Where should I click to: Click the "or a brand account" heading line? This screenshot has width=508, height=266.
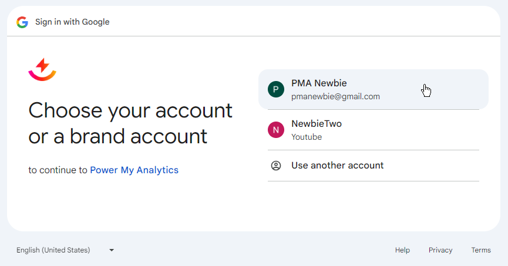[x=117, y=136]
